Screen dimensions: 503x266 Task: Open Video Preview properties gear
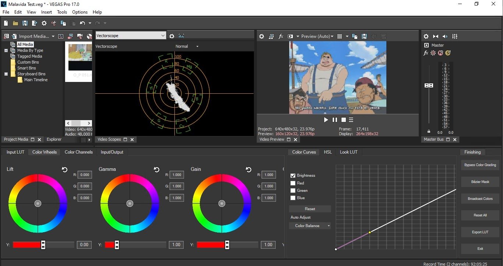(262, 36)
